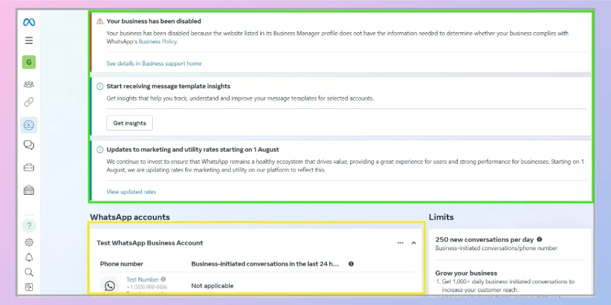Click info icon beside marketing rates update
The image size is (611, 305).
click(100, 150)
